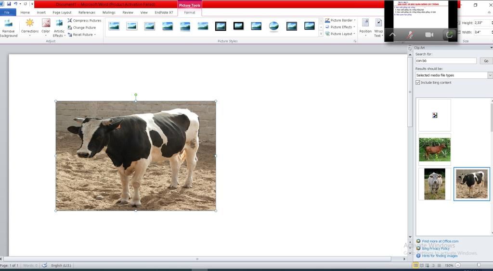This screenshot has height=271, width=493.
Task: Apply the first picture style thumbnail
Action: coord(114,26)
